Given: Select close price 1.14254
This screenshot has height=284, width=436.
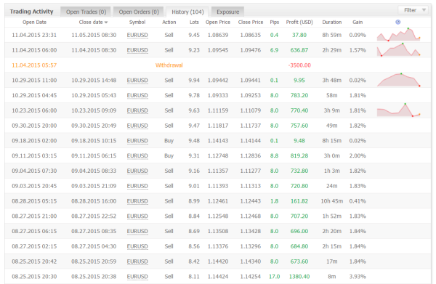Looking at the screenshot, I should (x=251, y=277).
